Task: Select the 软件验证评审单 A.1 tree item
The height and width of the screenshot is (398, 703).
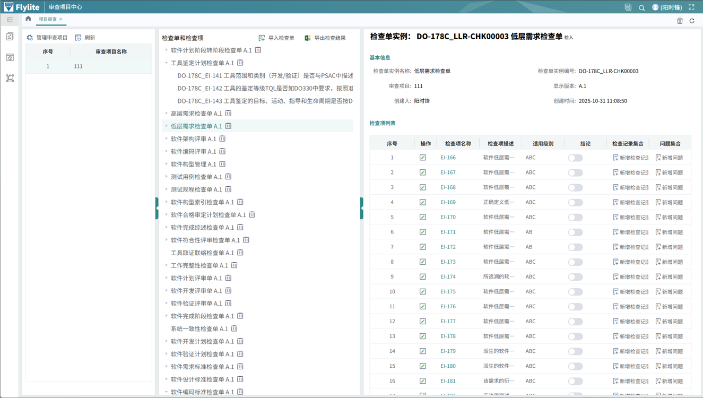Action: (196, 304)
